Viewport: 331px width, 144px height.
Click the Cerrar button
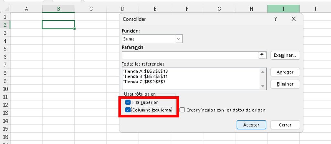pos(285,125)
